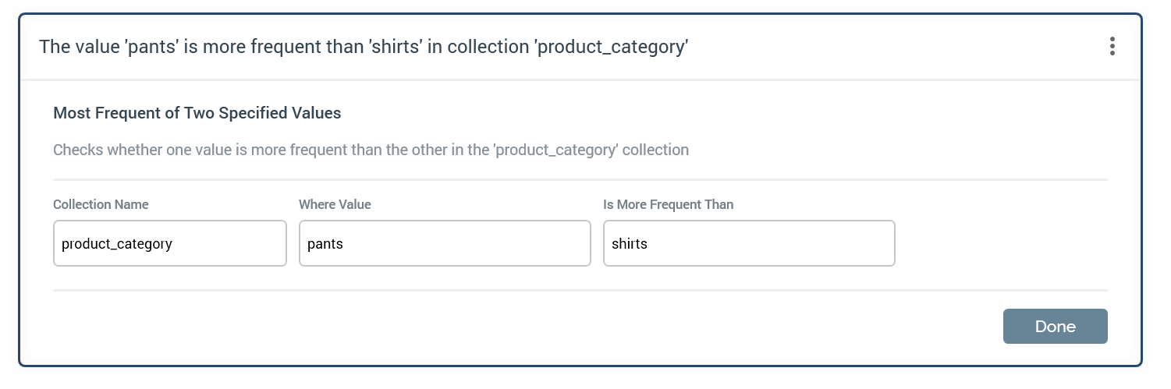This screenshot has width=1171, height=389.
Task: Select the Is More Frequent Than field
Action: click(749, 244)
